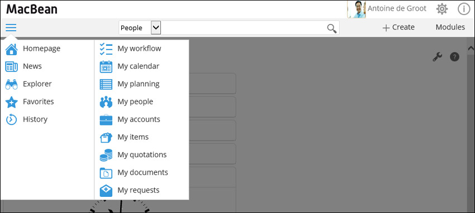Open the Modules menu
This screenshot has width=475, height=213.
[450, 27]
